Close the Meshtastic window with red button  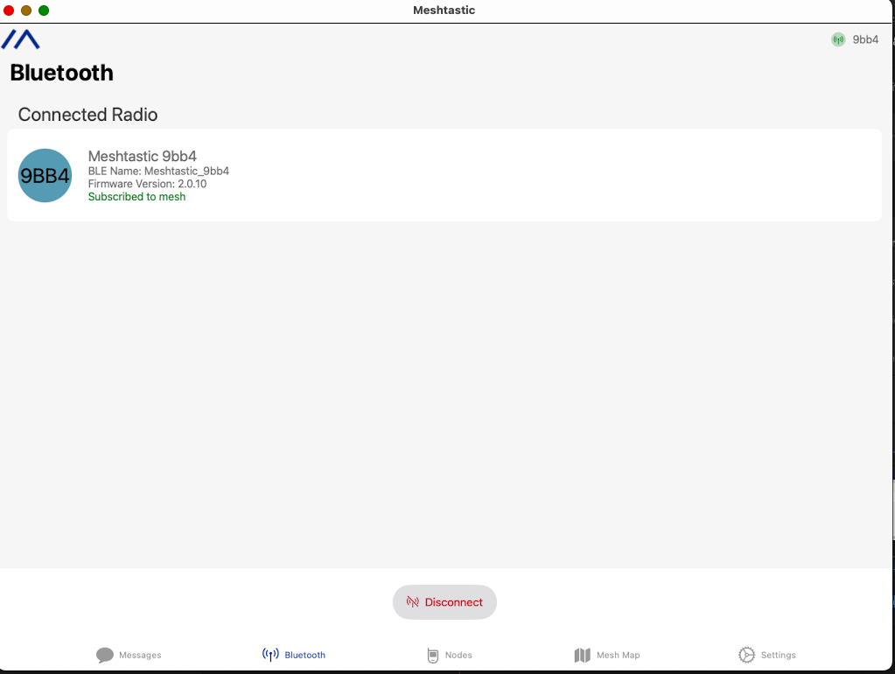click(9, 11)
